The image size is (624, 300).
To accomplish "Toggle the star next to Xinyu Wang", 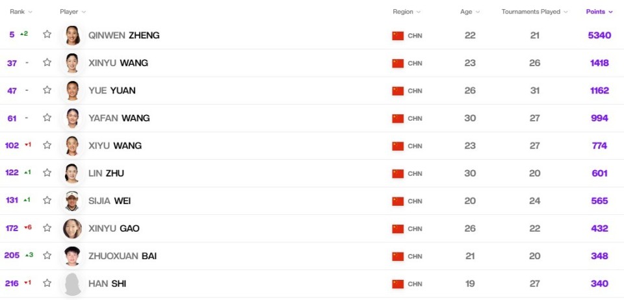I will [x=47, y=62].
